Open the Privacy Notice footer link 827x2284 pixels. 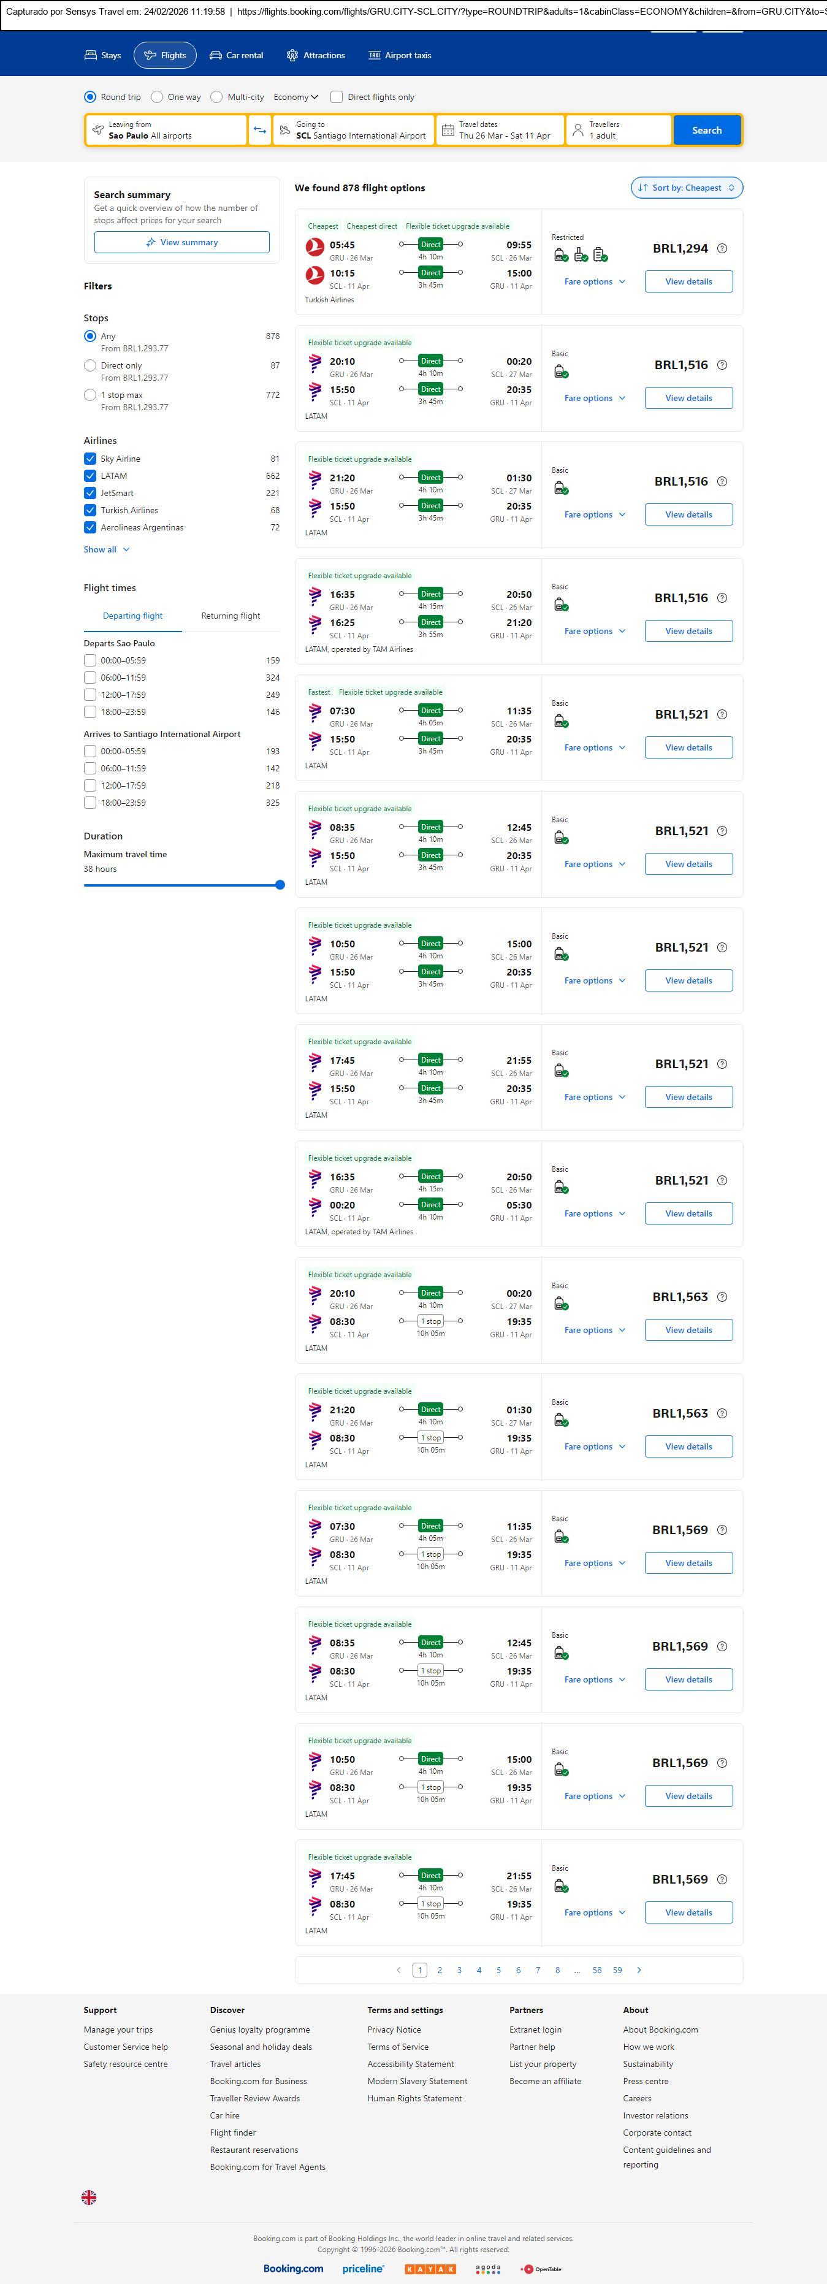point(394,2029)
